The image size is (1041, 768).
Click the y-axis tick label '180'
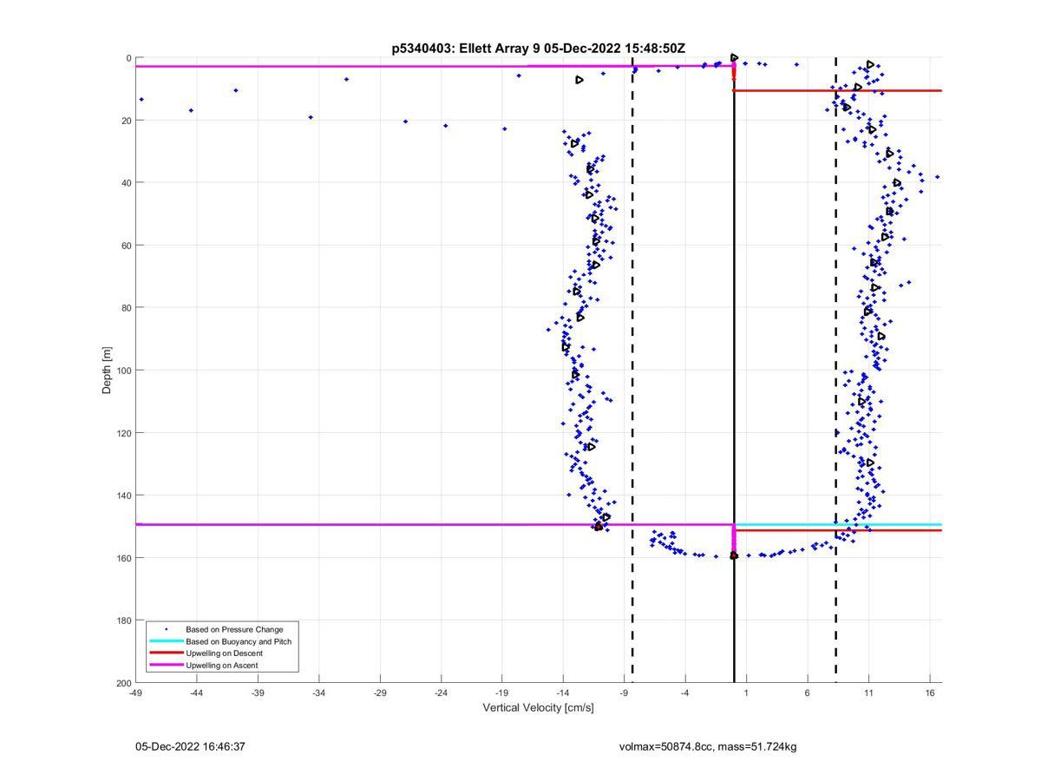124,620
